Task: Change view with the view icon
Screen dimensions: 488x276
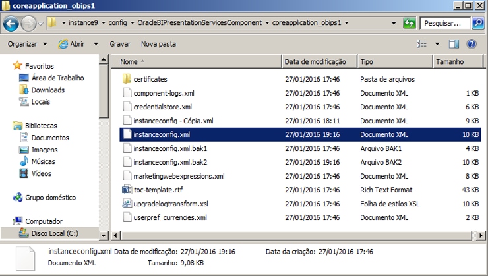Action: click(421, 44)
